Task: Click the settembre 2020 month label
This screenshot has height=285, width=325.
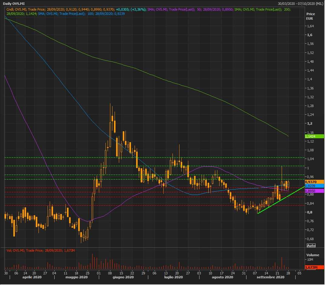Action: click(270, 277)
